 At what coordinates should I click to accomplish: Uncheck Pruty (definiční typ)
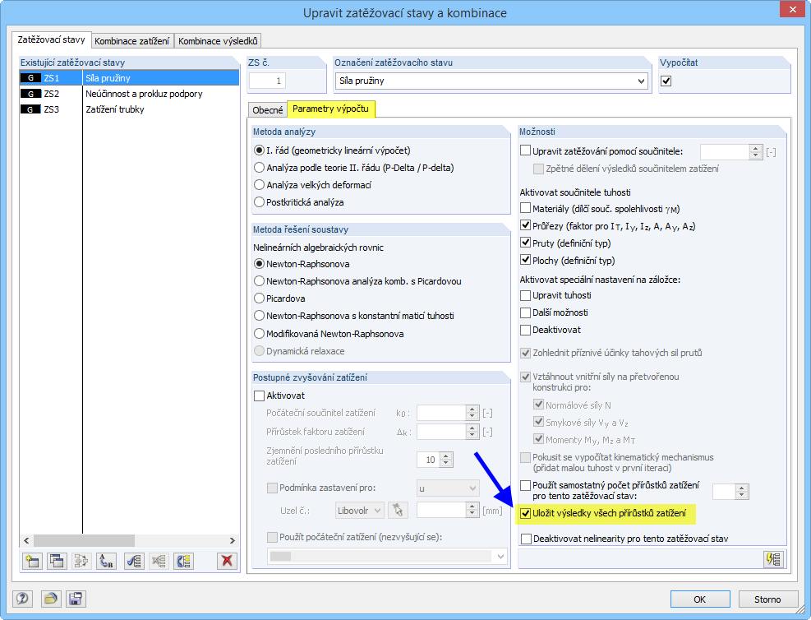click(x=526, y=243)
